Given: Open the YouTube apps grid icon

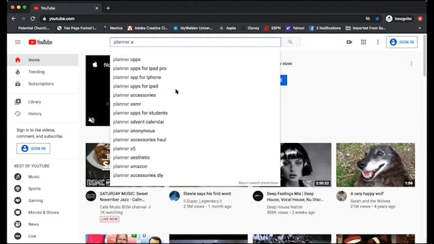Looking at the screenshot, I should (363, 42).
